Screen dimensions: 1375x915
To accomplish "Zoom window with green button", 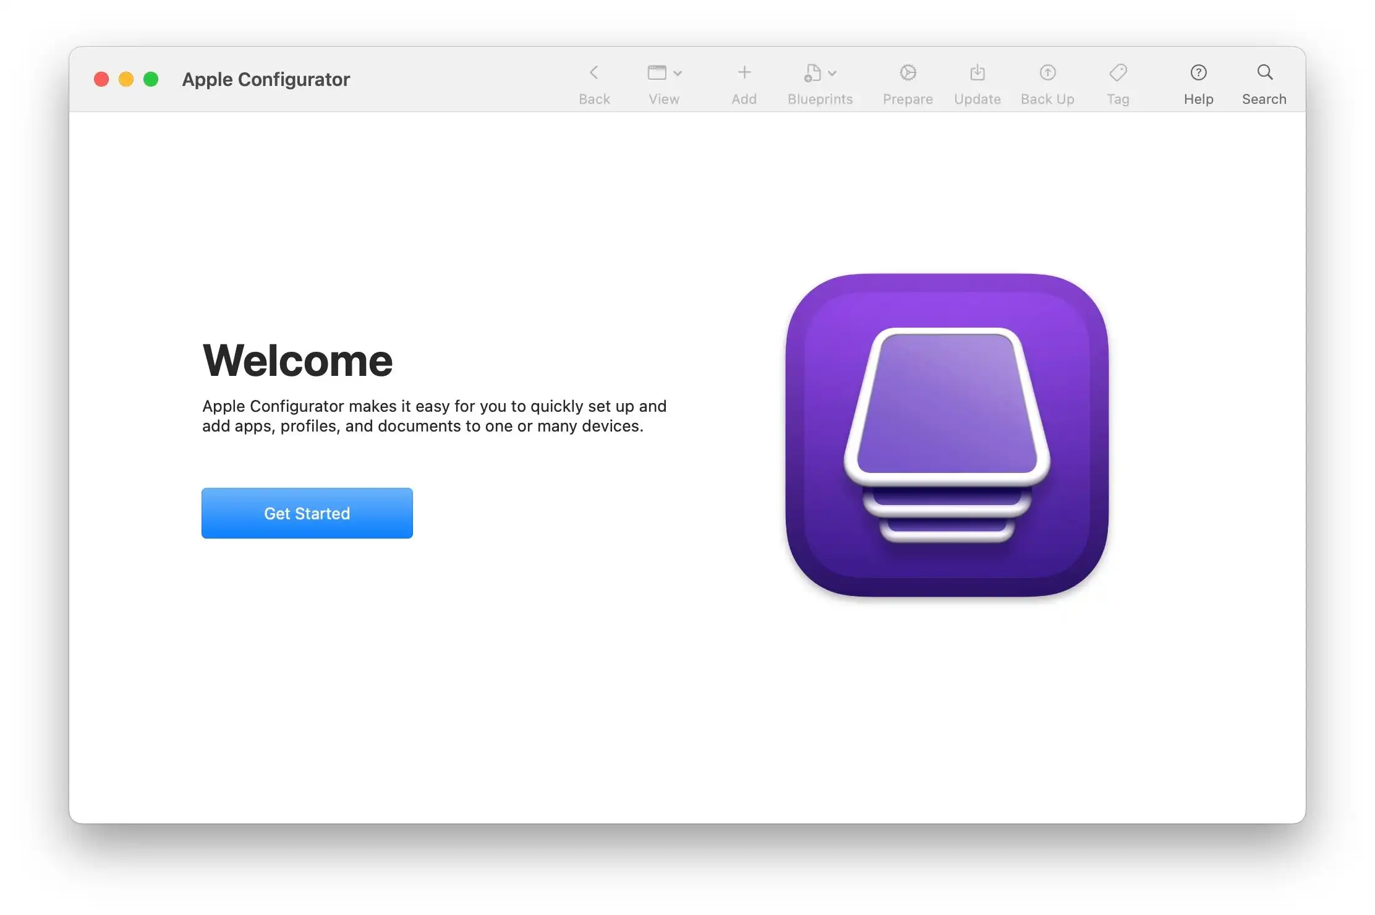I will pyautogui.click(x=151, y=79).
